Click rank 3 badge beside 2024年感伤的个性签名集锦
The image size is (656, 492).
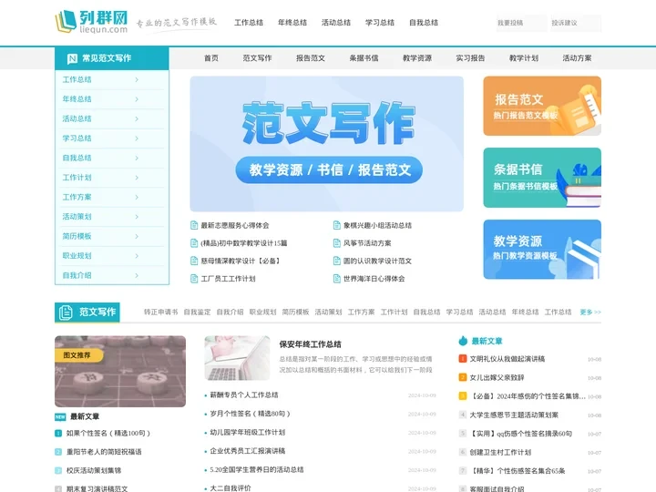coord(463,396)
